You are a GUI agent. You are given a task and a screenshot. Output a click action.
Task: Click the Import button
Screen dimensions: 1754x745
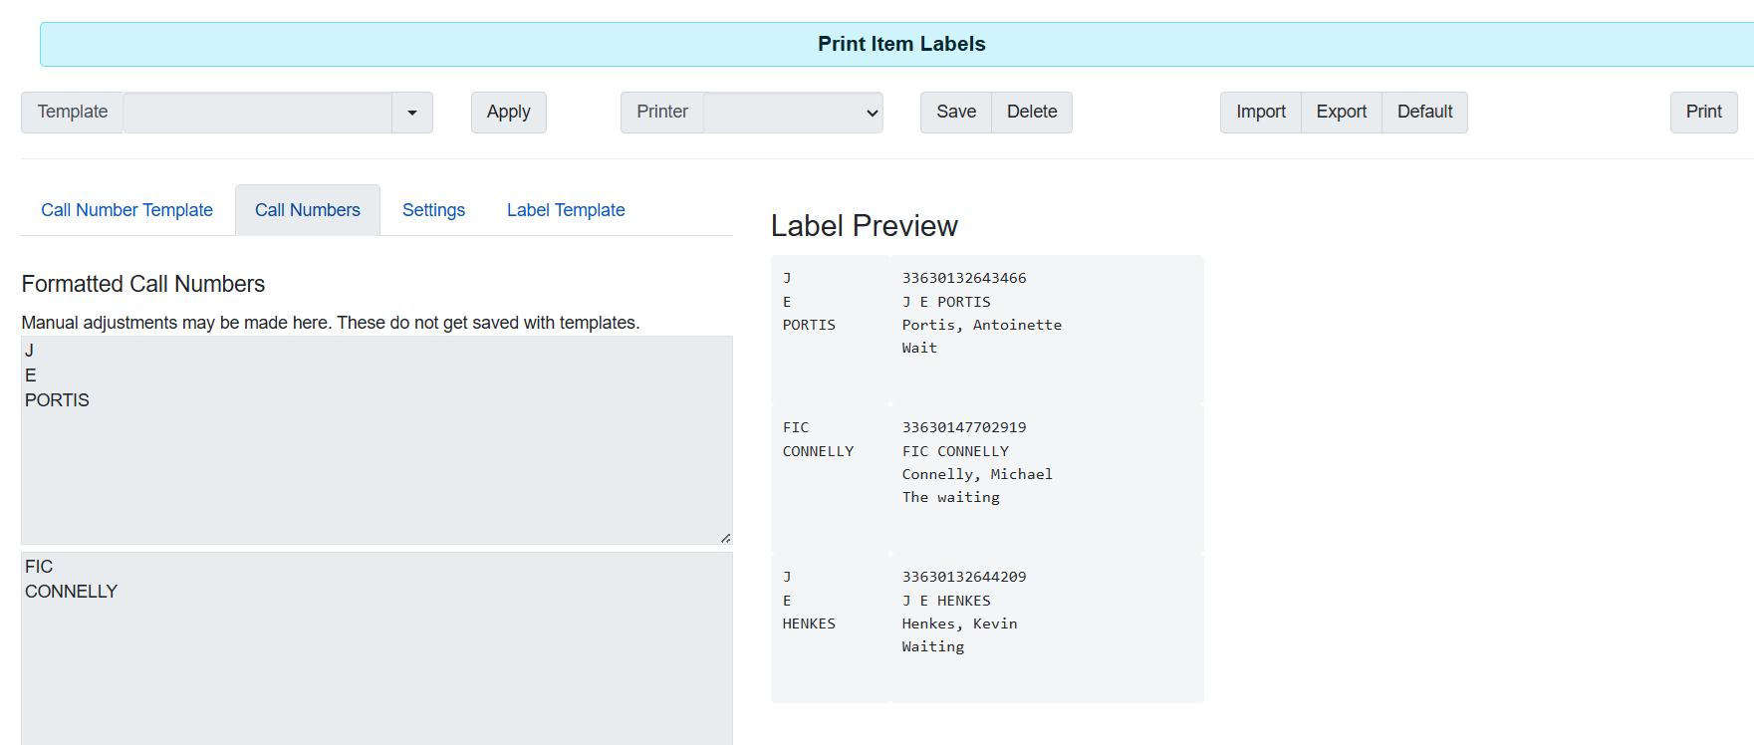click(x=1261, y=113)
